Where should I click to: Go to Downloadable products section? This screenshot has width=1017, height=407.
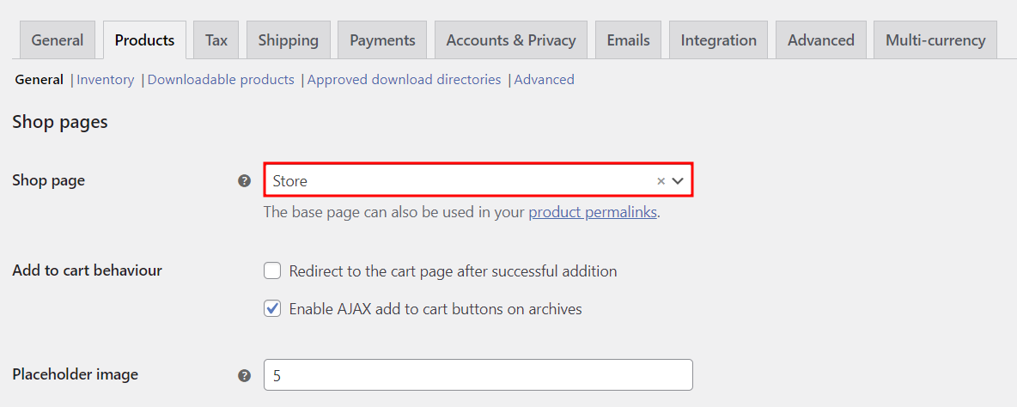click(x=221, y=80)
